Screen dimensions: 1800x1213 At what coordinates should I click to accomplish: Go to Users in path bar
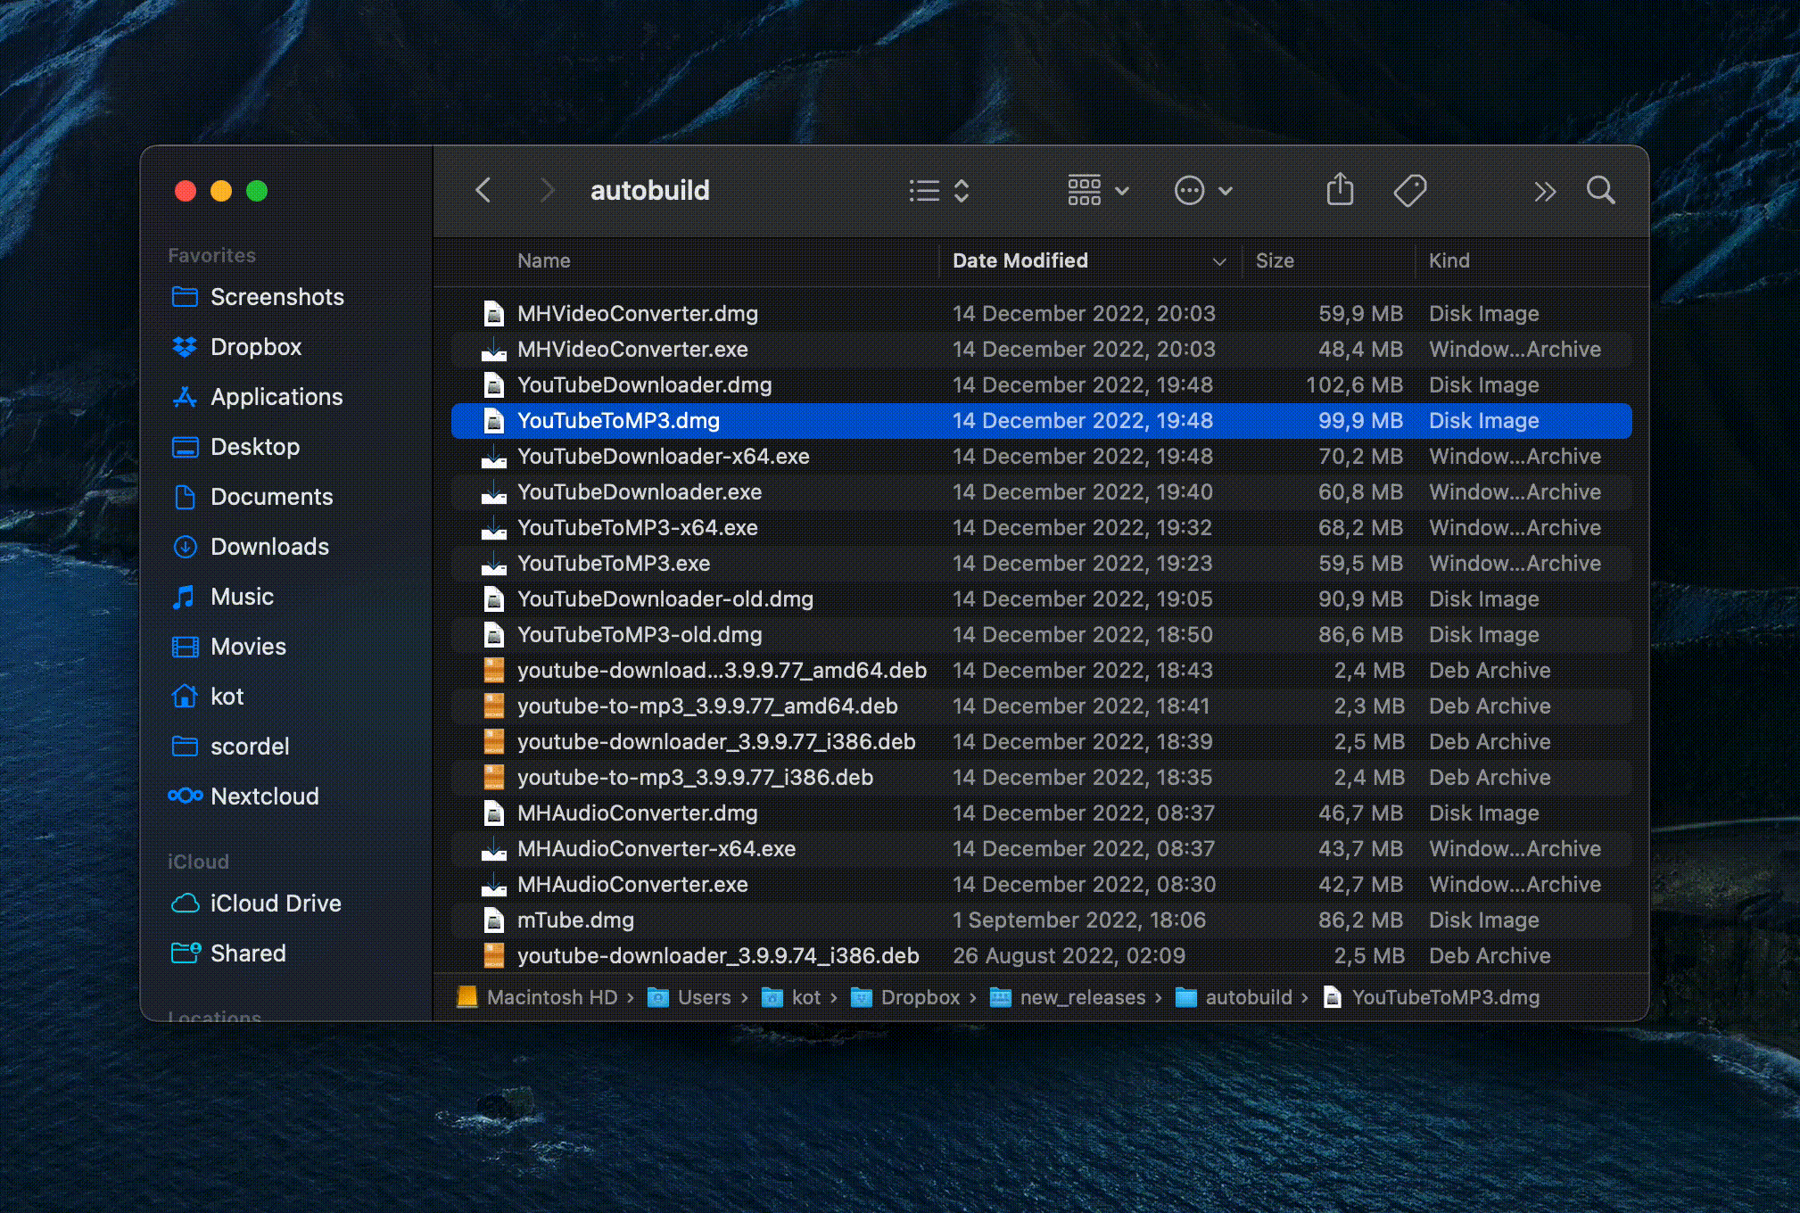[x=689, y=997]
